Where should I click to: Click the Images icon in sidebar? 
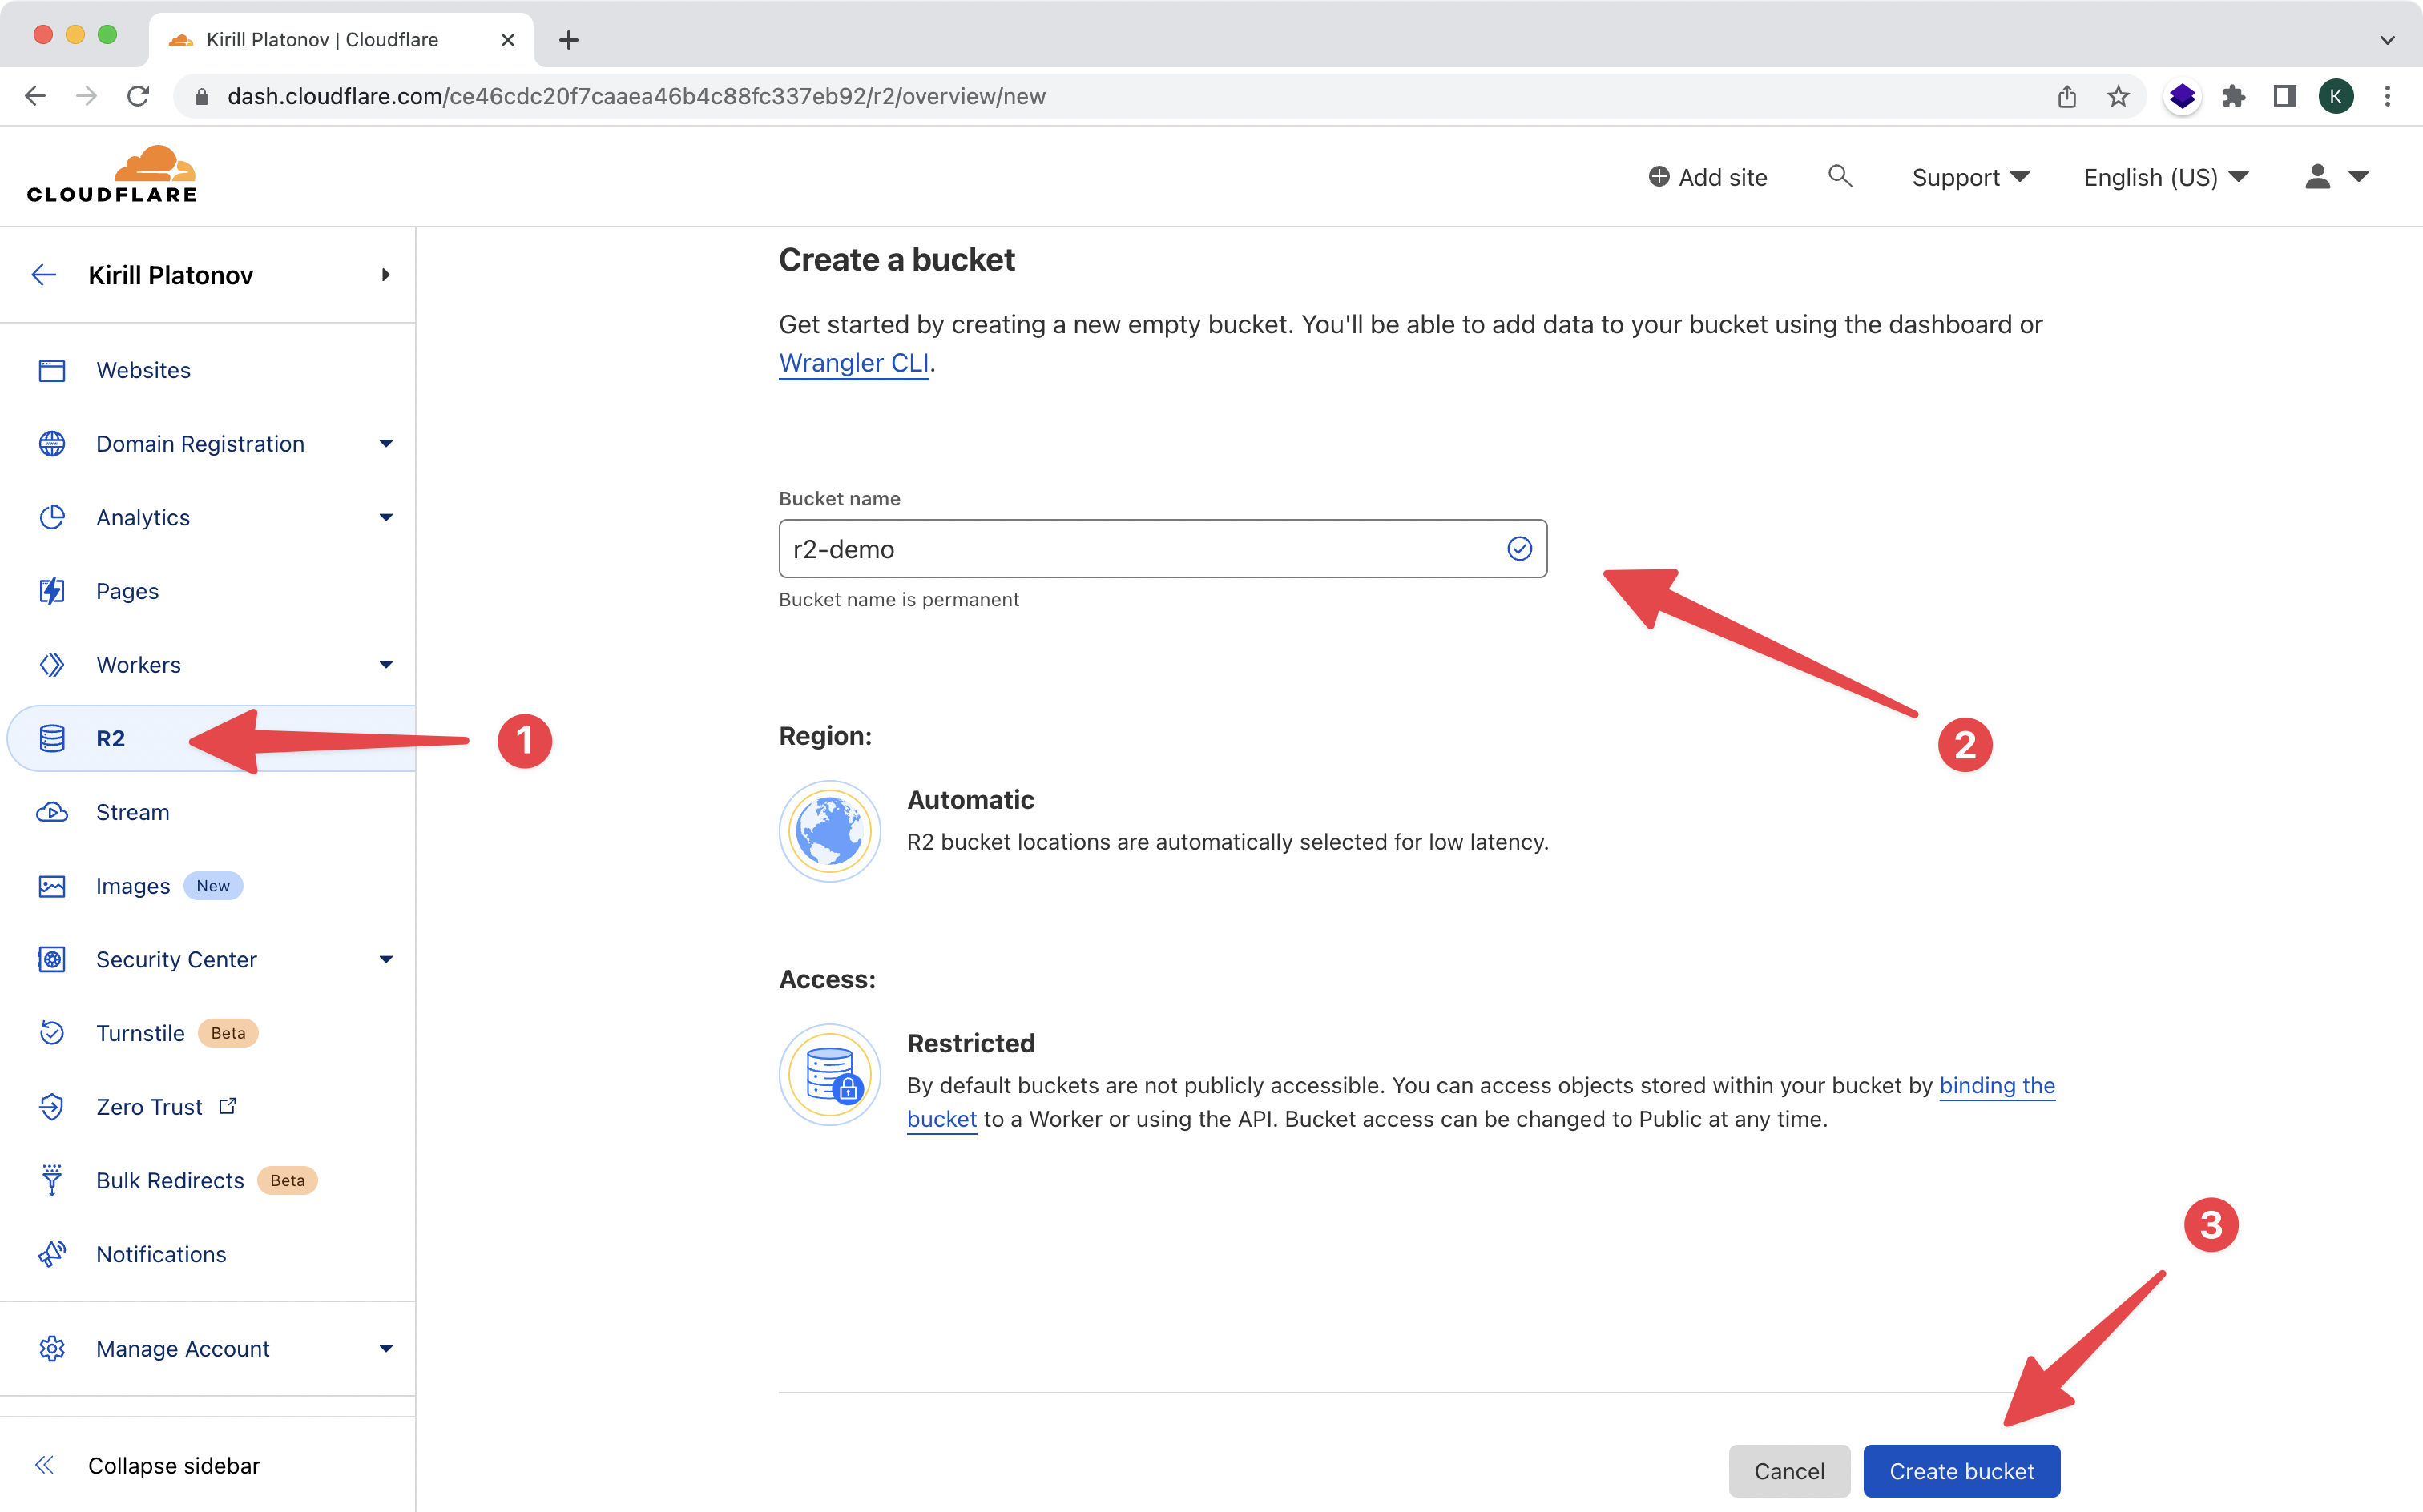click(50, 885)
